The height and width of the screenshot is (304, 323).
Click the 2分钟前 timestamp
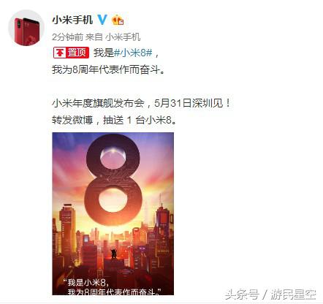pos(67,37)
